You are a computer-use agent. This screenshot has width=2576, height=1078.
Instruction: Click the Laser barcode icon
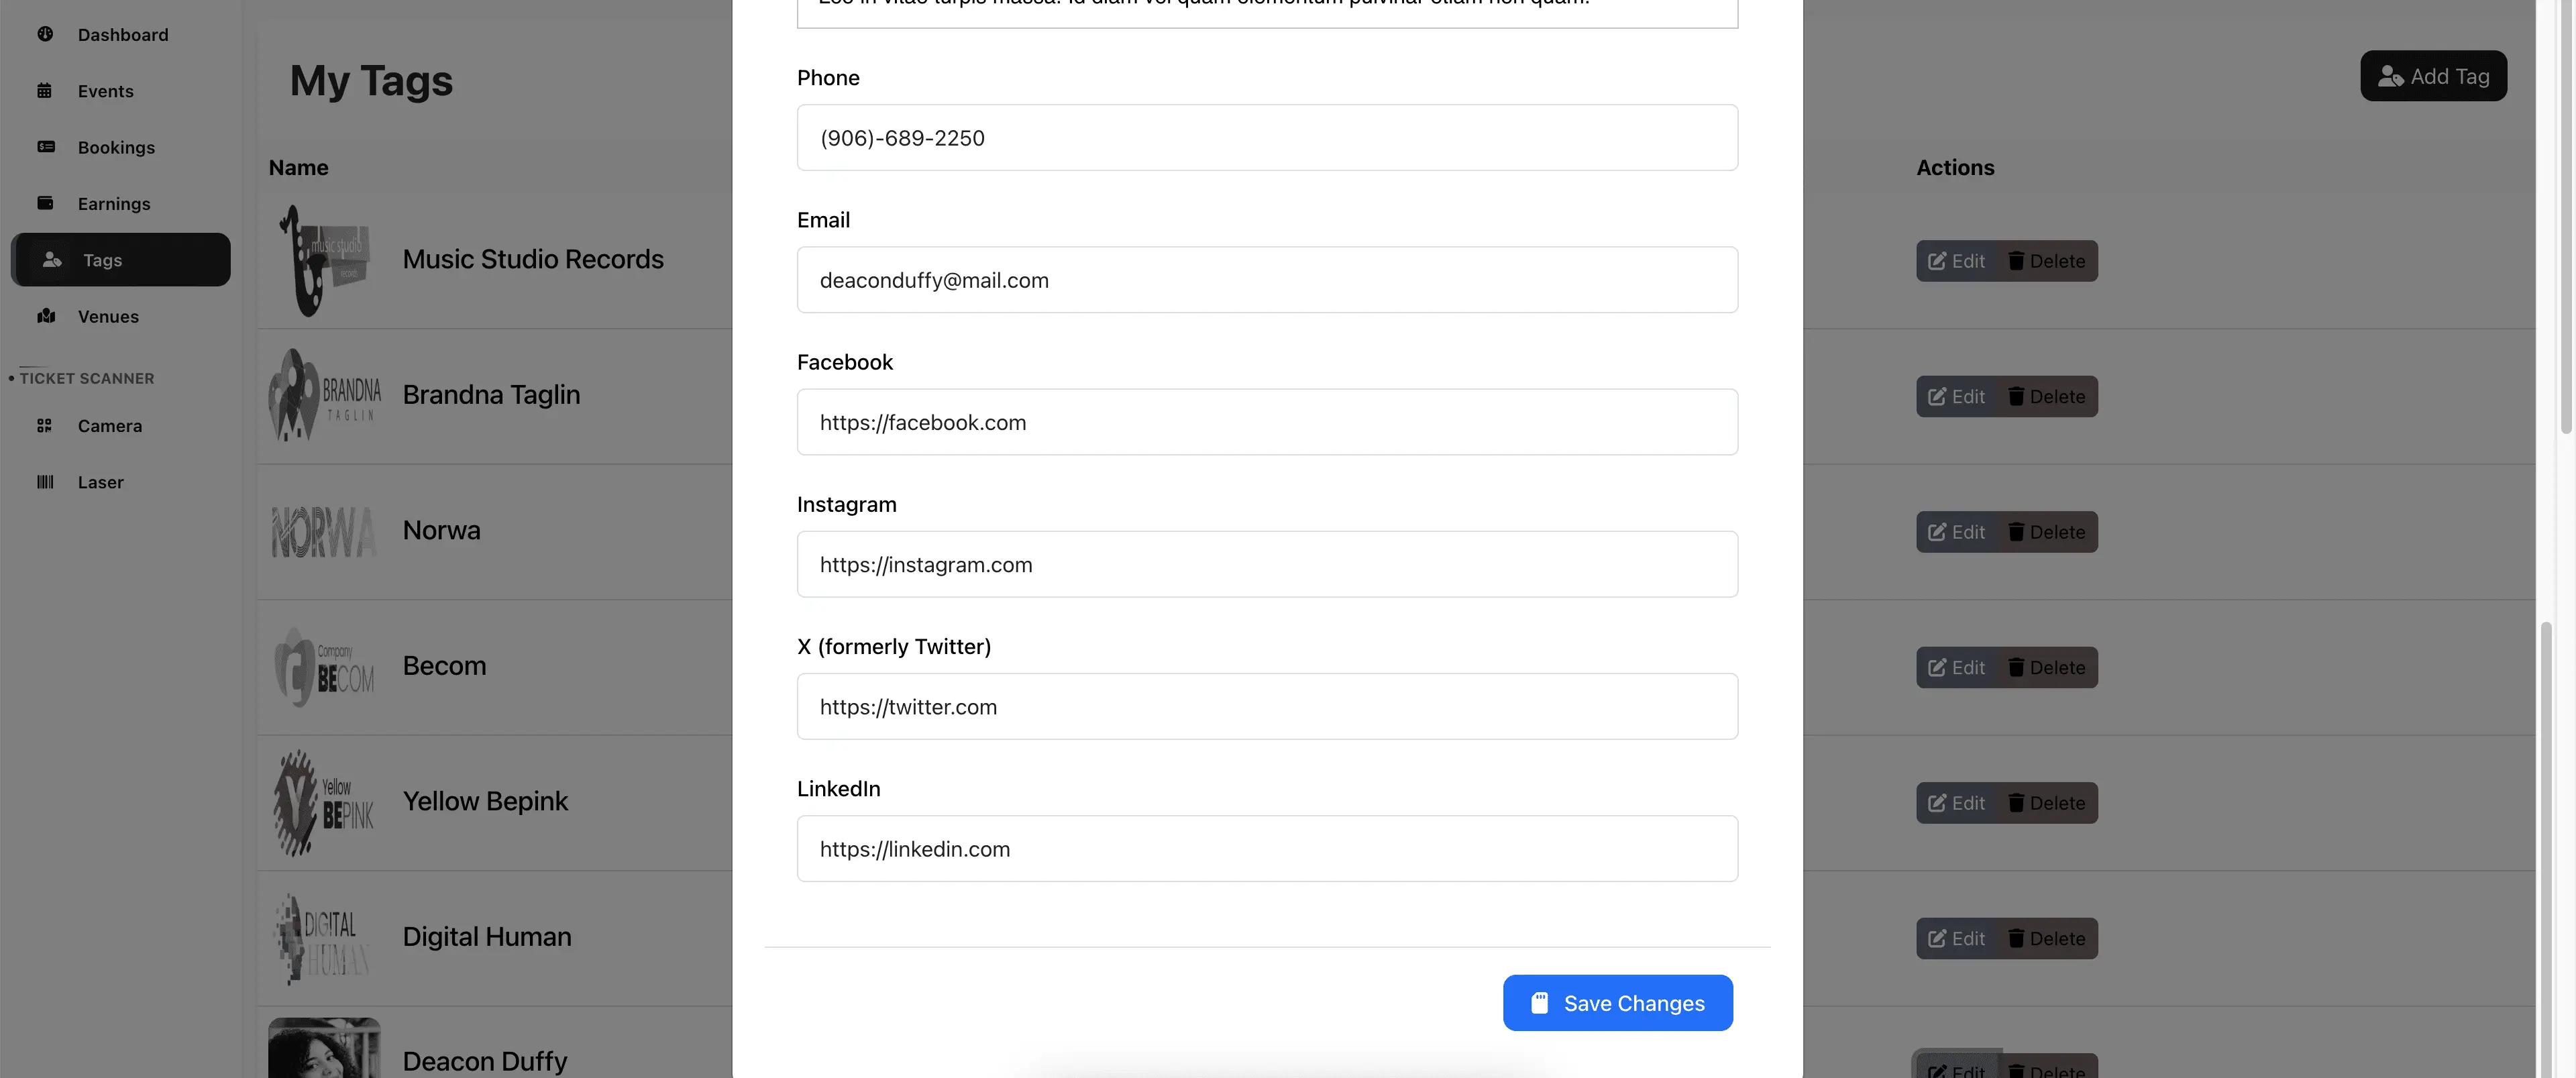44,481
